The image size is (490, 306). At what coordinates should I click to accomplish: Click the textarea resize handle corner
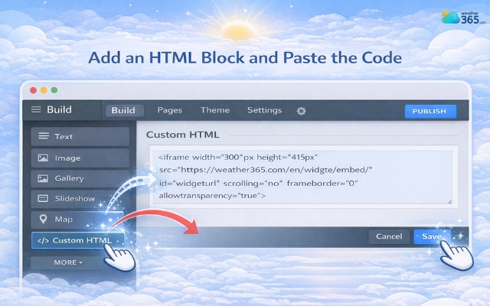tap(449, 201)
